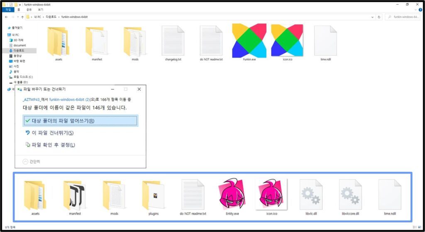Open the mods folder next to changelog.txt
Image resolution: width=425 pixels, height=232 pixels.
point(135,43)
